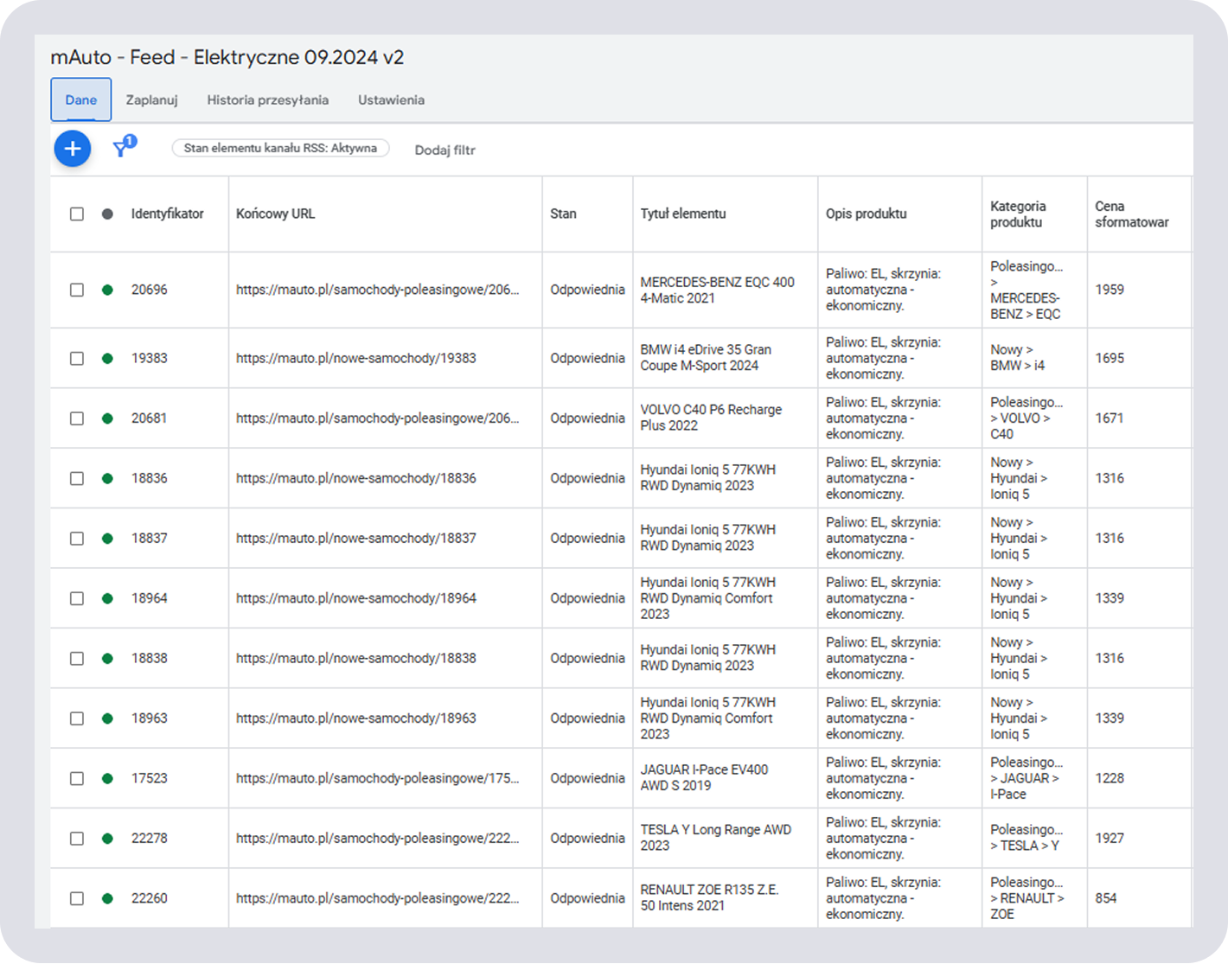Select checkbox for row 18964
Image resolution: width=1228 pixels, height=964 pixels.
click(x=77, y=598)
